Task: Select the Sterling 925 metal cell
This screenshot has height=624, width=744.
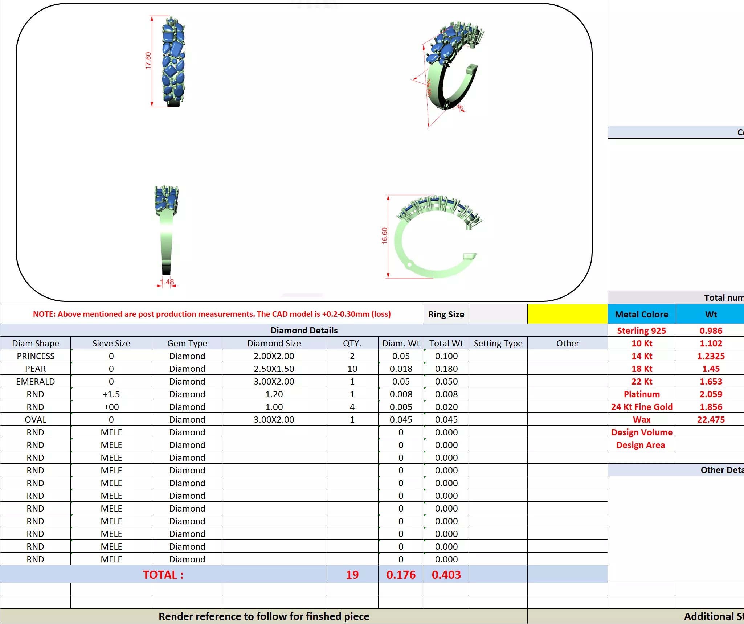Action: (x=641, y=331)
